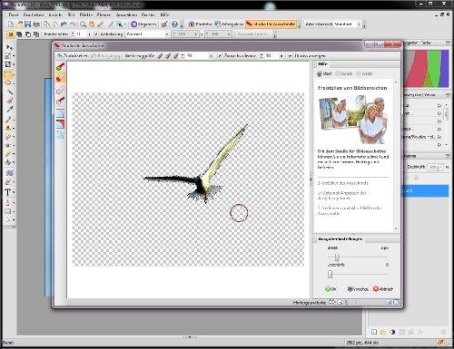Click the Save icon in main toolbar
Image resolution: width=454 pixels, height=349 pixels.
[27, 24]
